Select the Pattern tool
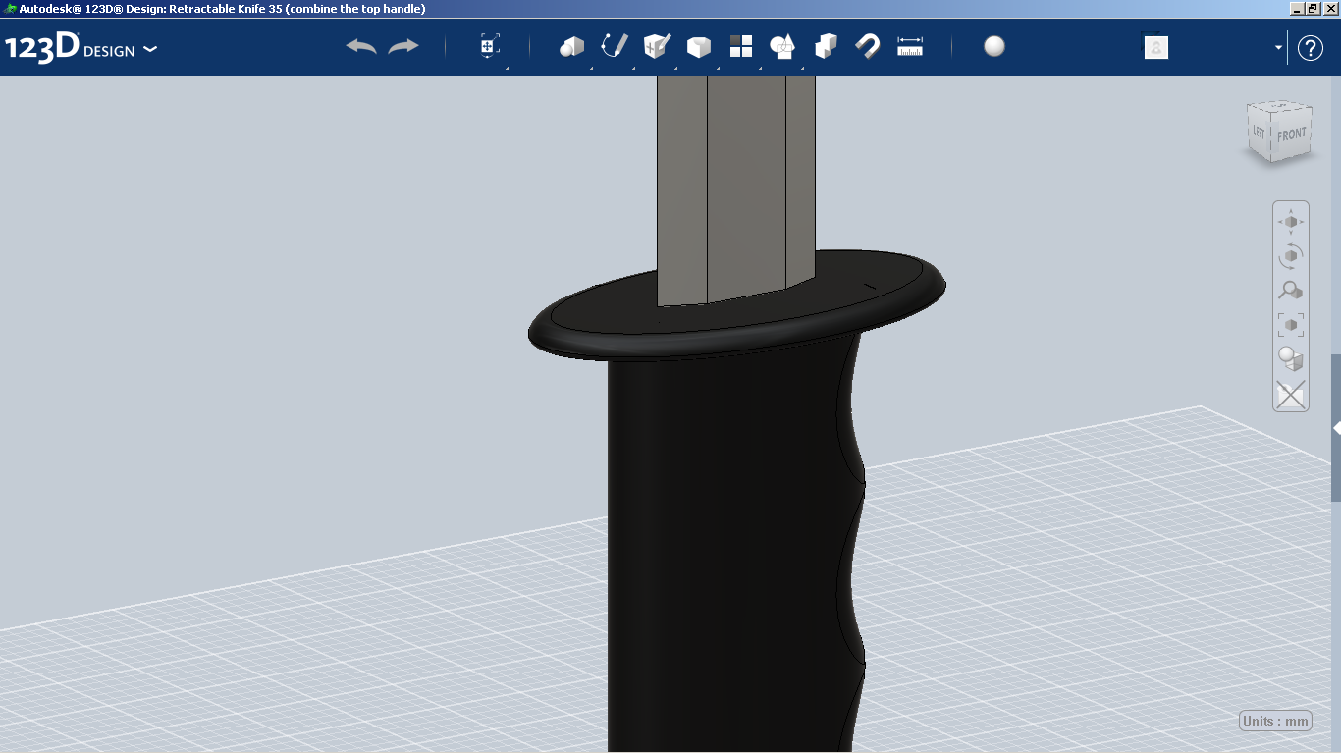Viewport: 1341px width, 754px height. 740,45
